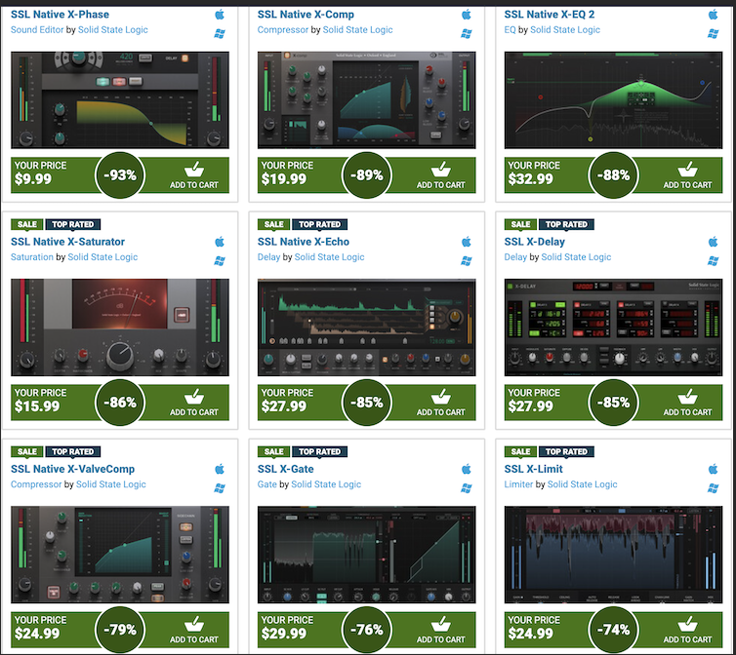This screenshot has width=736, height=655.
Task: Open the X-Saturator plugin screenshot thumbnail
Action: [x=120, y=327]
